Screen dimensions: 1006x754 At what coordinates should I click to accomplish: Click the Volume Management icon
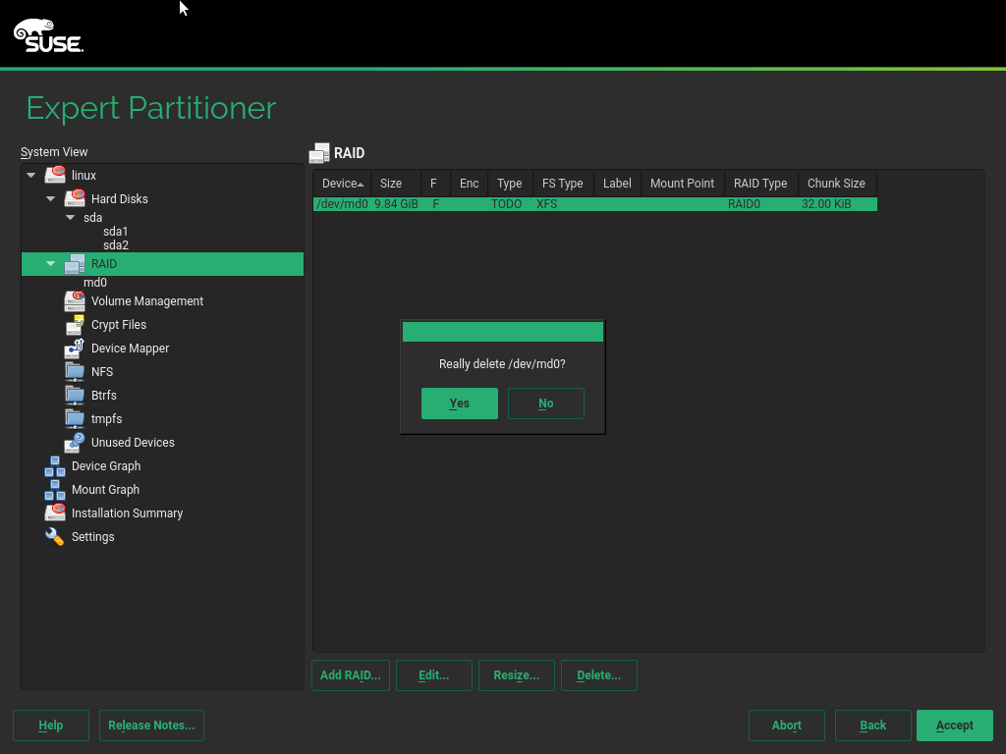click(75, 300)
